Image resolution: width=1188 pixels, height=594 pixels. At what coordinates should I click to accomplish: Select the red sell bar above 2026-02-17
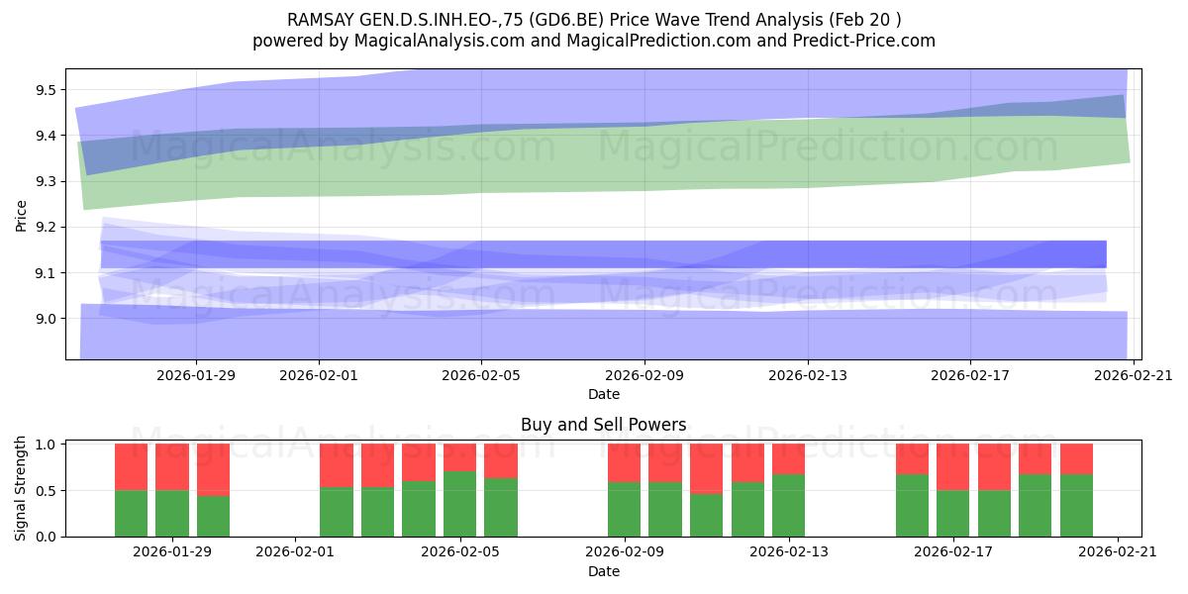point(953,467)
